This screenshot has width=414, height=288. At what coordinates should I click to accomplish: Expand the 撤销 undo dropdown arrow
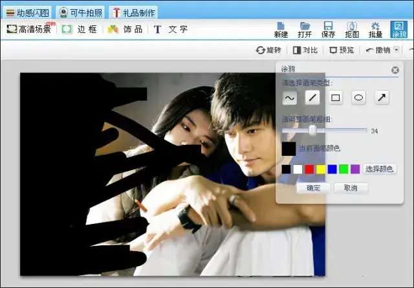pyautogui.click(x=397, y=49)
